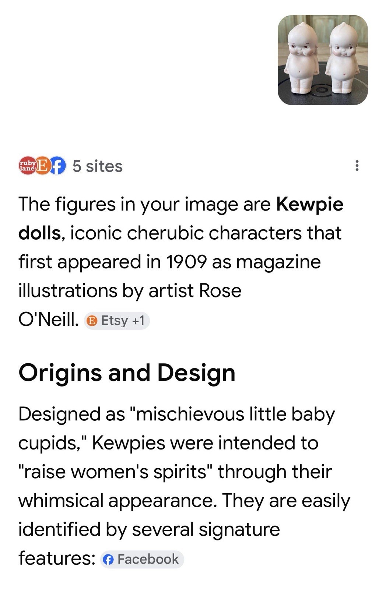The width and height of the screenshot is (386, 589).
Task: Click the word features before Facebook chip
Action: [x=57, y=558]
